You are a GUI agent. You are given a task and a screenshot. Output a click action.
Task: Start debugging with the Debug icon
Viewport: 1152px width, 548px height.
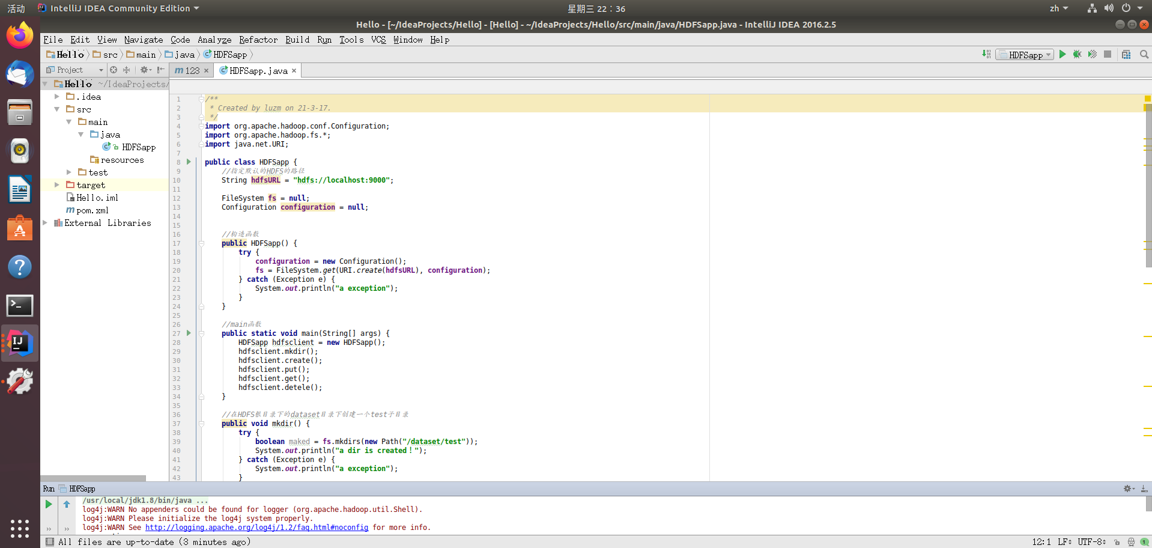pyautogui.click(x=1077, y=54)
